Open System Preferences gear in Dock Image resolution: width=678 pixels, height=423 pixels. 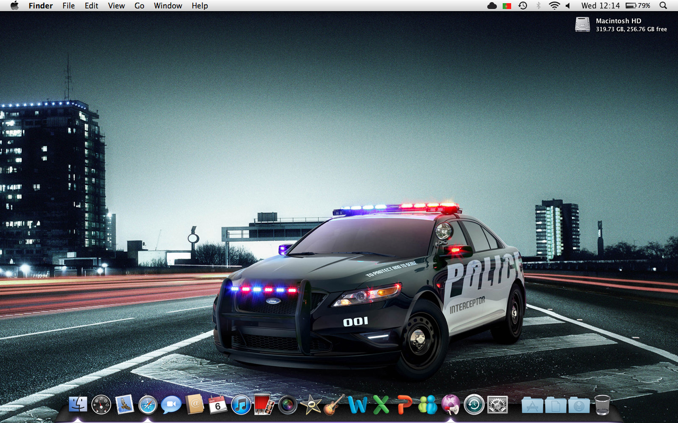pos(497,405)
